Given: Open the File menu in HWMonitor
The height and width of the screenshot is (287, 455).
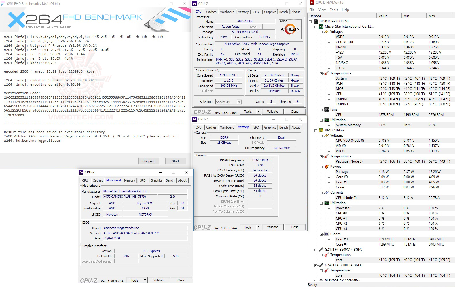Looking at the screenshot, I should pyautogui.click(x=312, y=10).
